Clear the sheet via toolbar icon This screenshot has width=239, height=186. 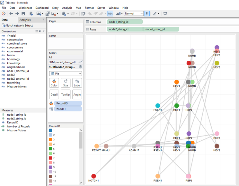tap(54, 14)
